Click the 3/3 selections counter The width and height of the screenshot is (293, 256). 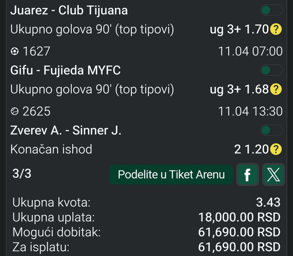[x=22, y=174]
